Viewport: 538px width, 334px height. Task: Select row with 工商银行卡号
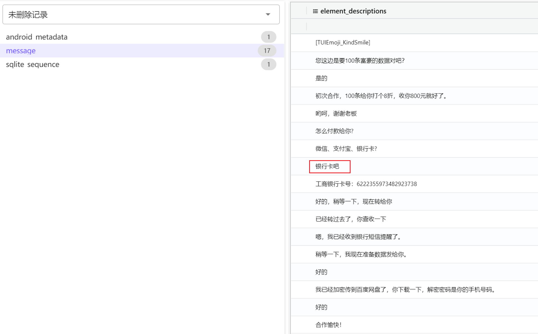click(x=414, y=184)
